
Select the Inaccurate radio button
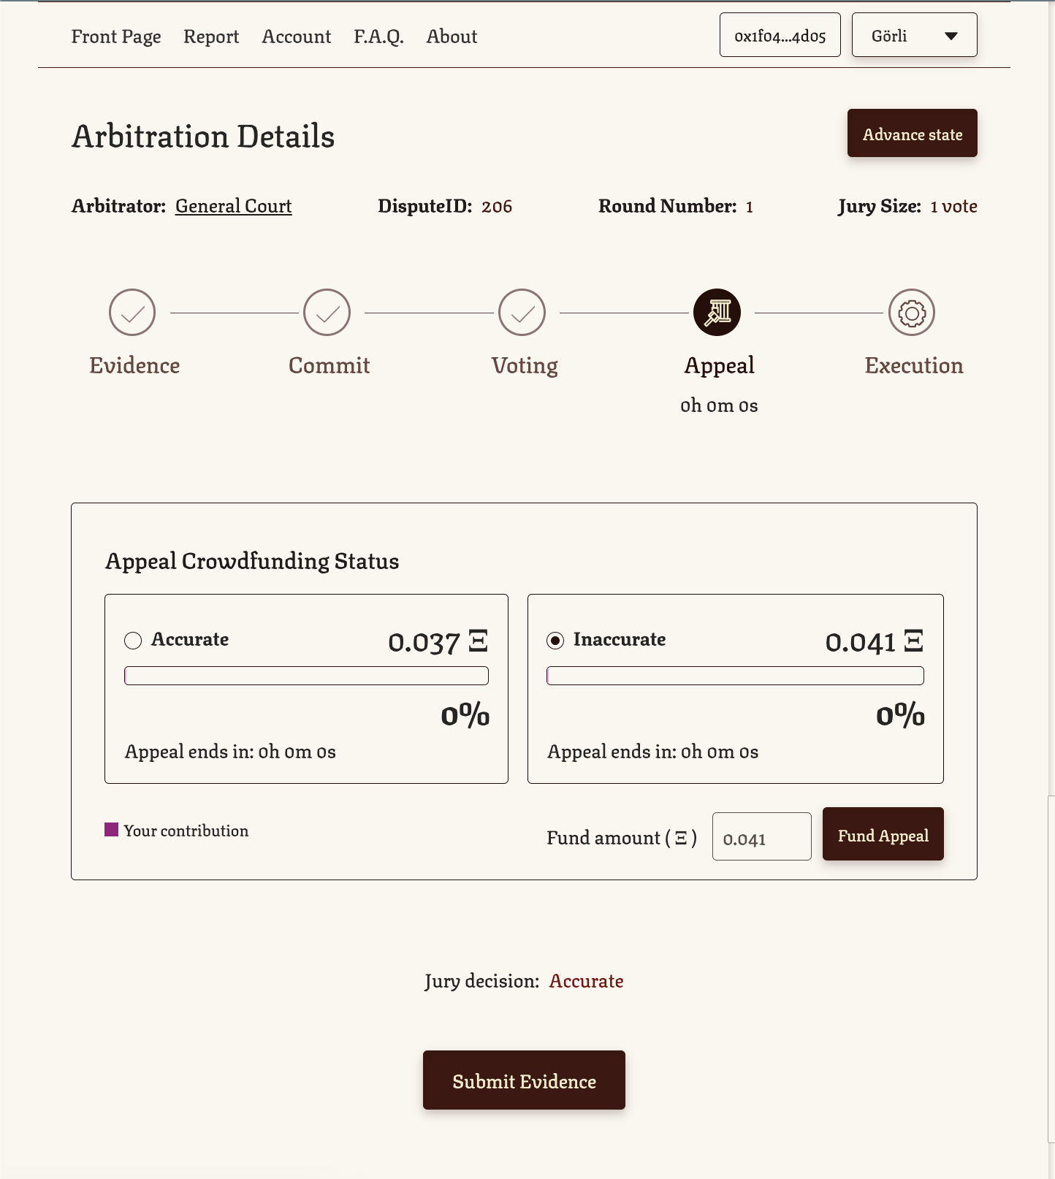point(557,640)
